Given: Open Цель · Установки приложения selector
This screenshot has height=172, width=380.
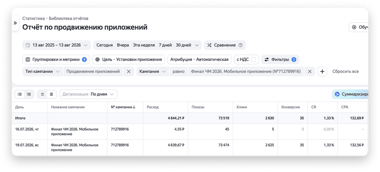Looking at the screenshot, I should (128, 59).
